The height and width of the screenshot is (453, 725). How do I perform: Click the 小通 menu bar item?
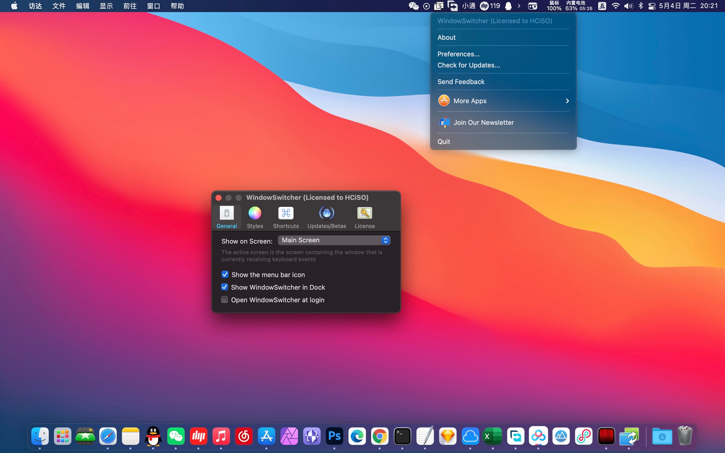coord(468,6)
